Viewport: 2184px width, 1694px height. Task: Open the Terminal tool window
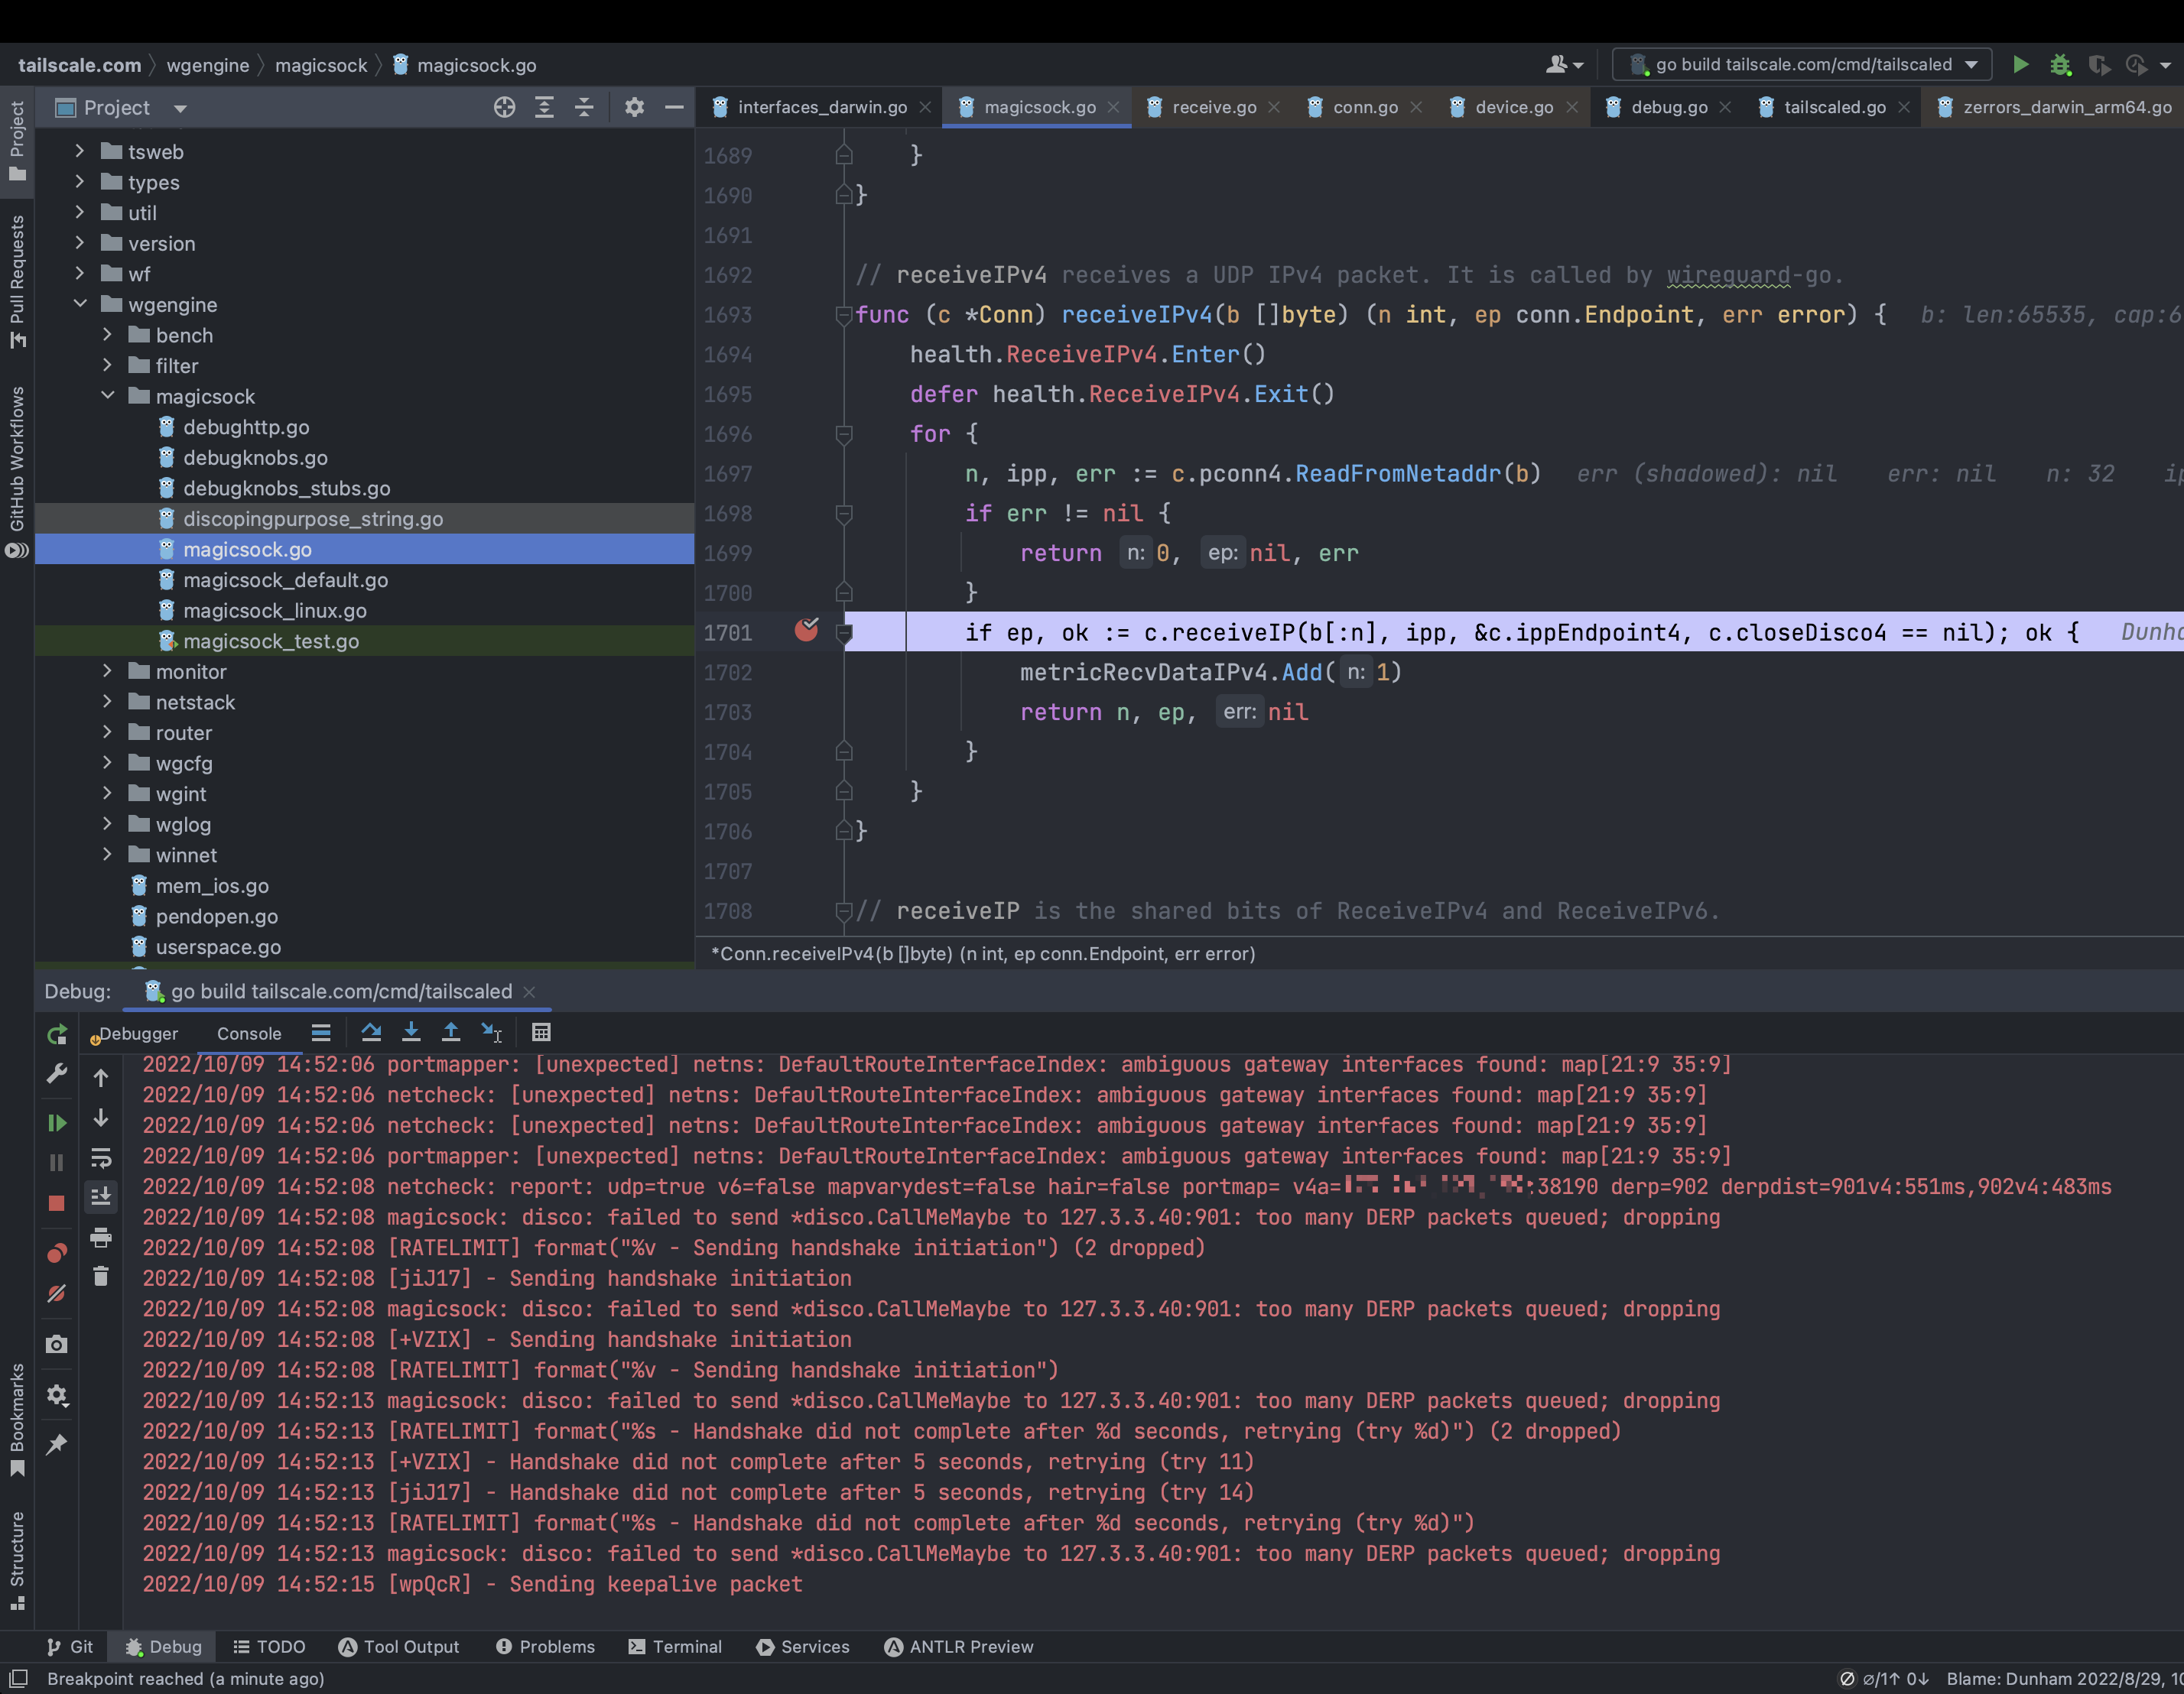pos(675,1647)
